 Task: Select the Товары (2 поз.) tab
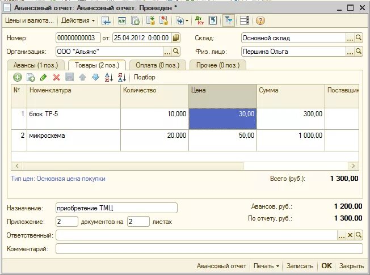97,65
